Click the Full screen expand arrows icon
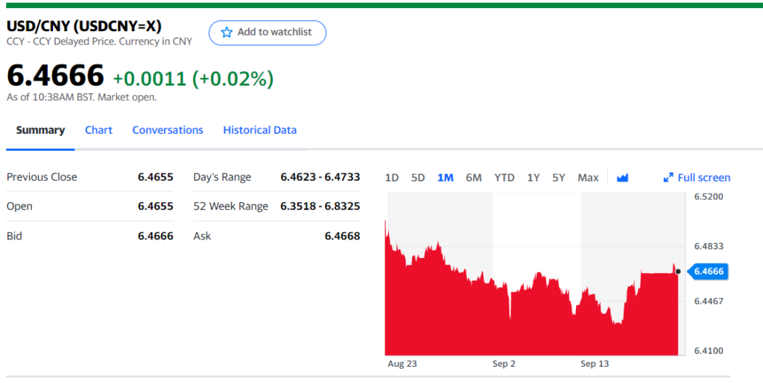 (668, 178)
